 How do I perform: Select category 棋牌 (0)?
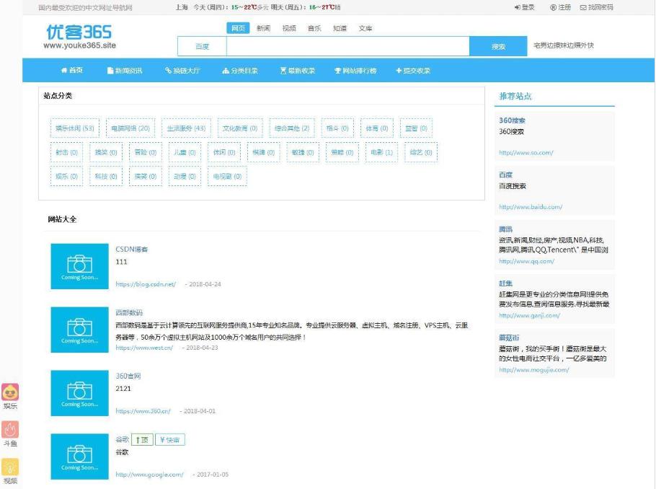[264, 152]
